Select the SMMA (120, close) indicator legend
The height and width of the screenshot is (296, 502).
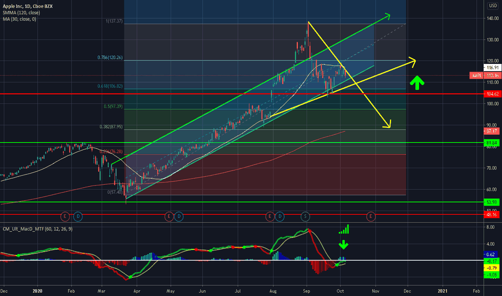22,13
